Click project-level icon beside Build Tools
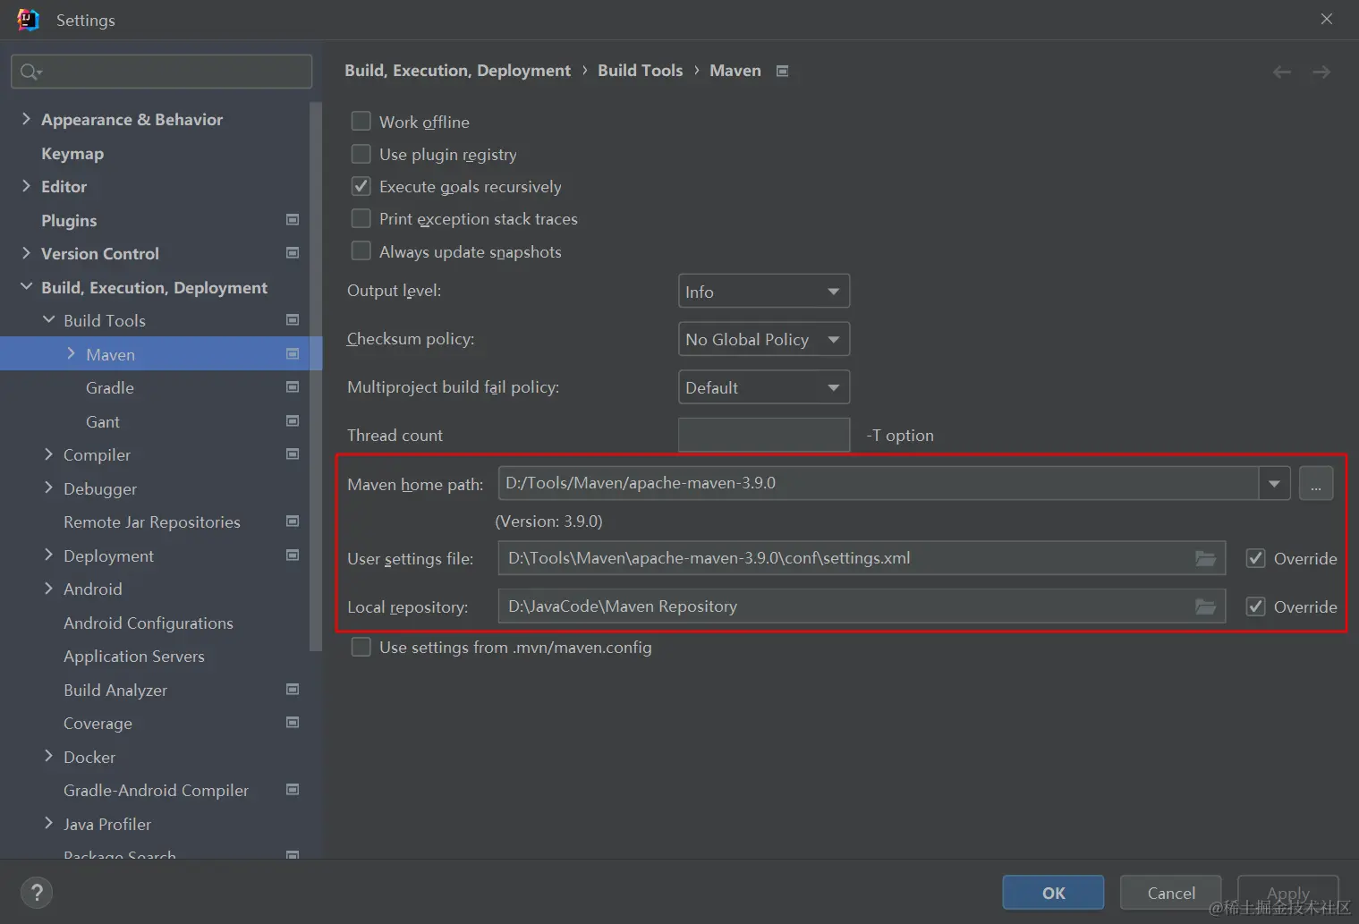The height and width of the screenshot is (924, 1359). pos(292,320)
